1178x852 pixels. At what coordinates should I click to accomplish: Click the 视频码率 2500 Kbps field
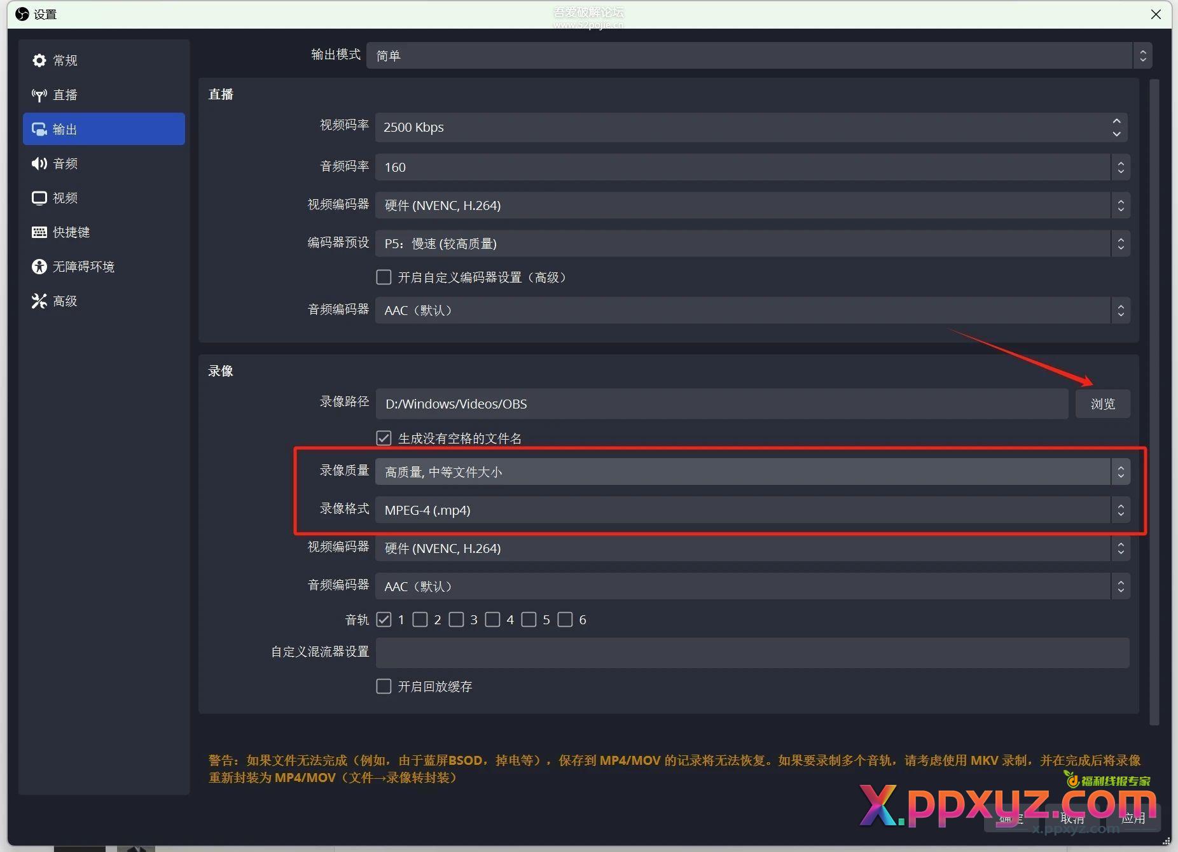point(751,127)
